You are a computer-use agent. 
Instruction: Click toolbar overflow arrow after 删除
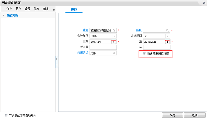tap(54, 10)
